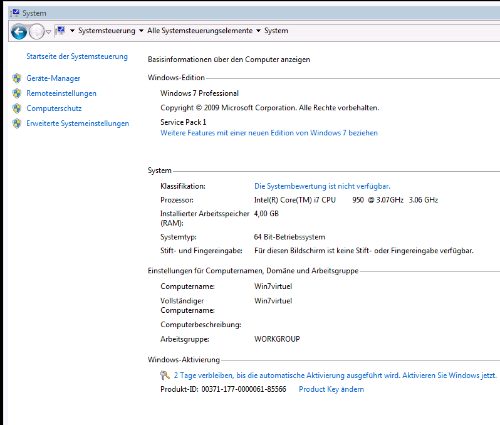The image size is (500, 425).
Task: Click Windows 7 Professional edition text
Action: (x=200, y=93)
